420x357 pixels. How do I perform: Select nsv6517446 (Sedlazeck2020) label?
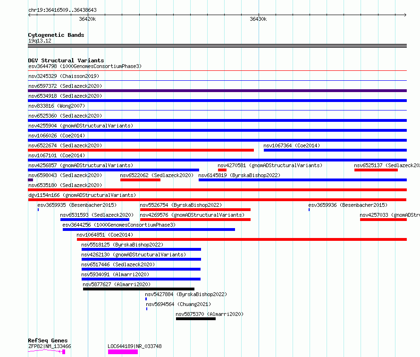[118, 264]
